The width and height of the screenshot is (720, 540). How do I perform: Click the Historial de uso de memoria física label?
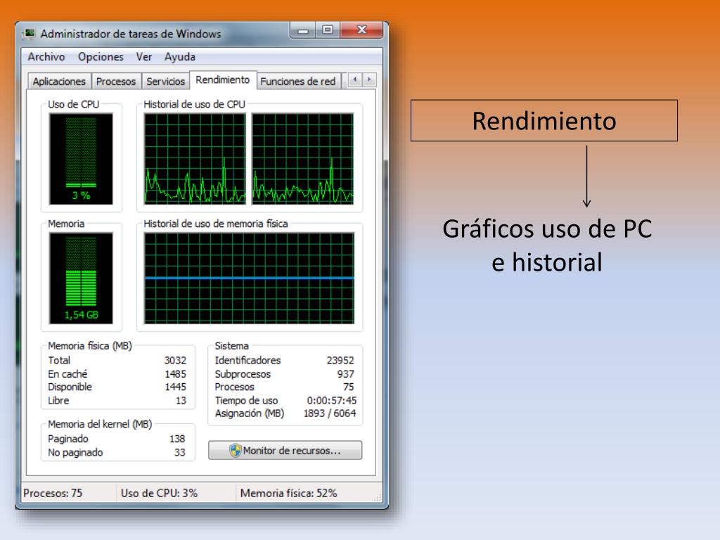pos(215,224)
